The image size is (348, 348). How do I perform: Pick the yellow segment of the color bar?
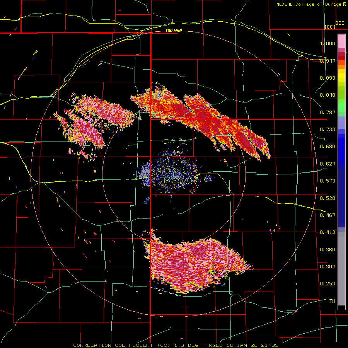point(341,76)
